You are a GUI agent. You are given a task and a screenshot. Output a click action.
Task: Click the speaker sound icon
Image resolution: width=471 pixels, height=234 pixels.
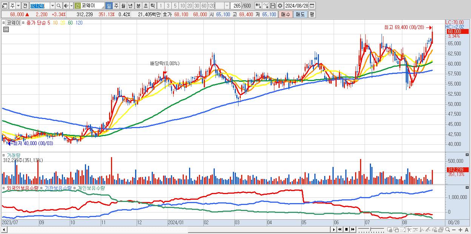tap(66, 6)
